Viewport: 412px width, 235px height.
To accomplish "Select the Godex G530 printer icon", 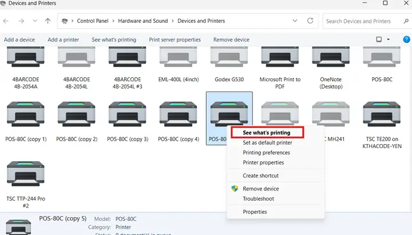I will [229, 57].
